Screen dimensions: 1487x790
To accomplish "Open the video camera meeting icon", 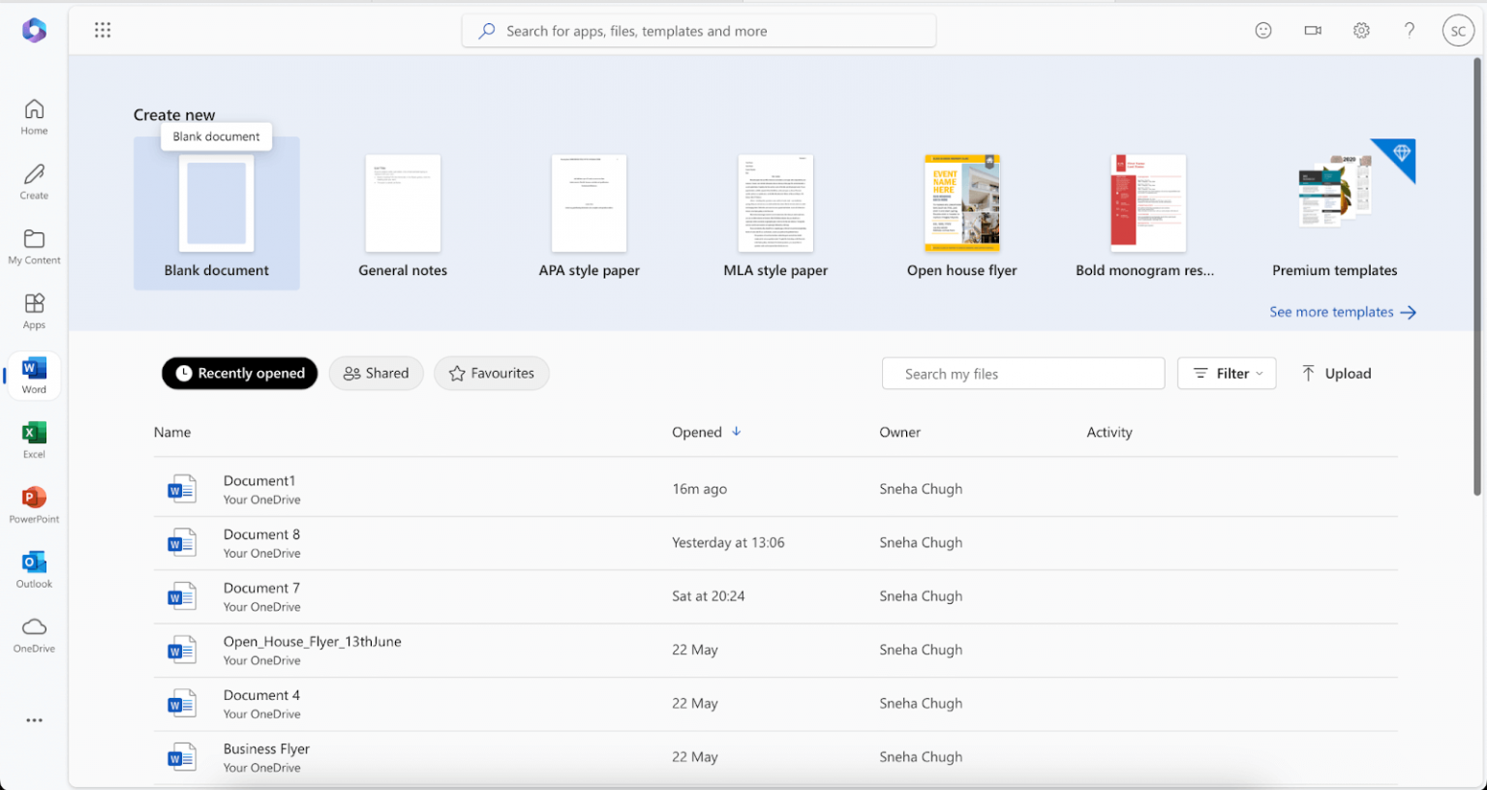I will click(x=1313, y=30).
